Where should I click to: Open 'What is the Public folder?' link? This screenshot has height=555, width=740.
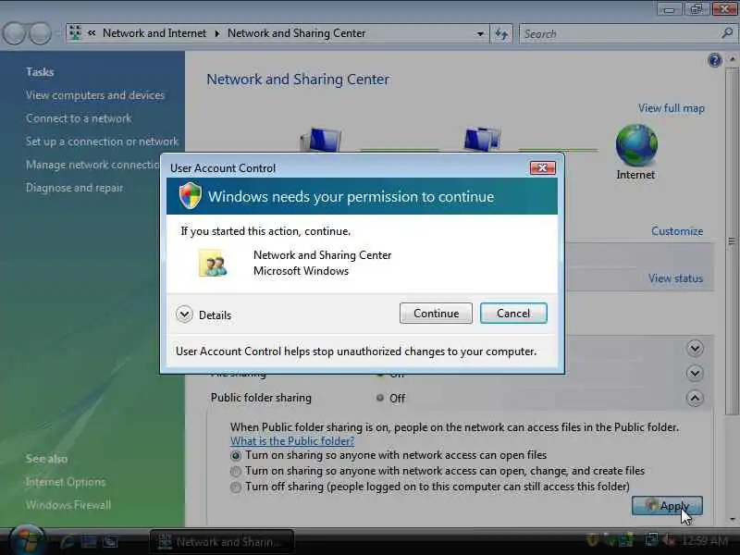click(292, 441)
